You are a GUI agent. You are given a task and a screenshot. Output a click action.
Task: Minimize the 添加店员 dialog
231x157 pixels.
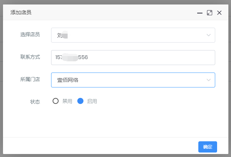(200, 13)
